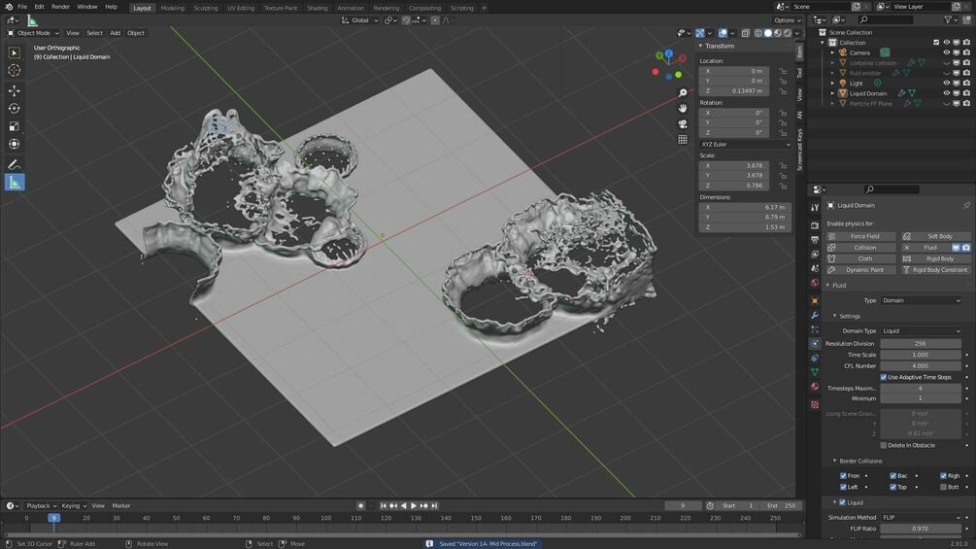The image size is (976, 549).
Task: Select the Rotate tool in the toolbar
Action: [x=15, y=108]
